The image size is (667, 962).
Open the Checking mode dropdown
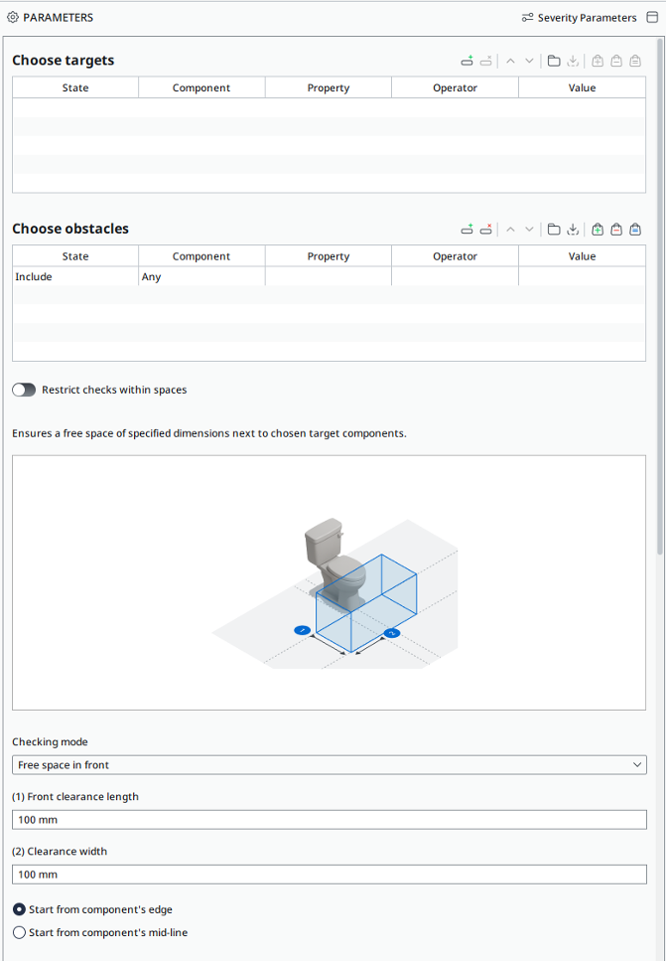[329, 765]
